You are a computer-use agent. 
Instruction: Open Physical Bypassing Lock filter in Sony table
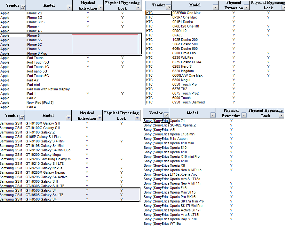[282, 115]
